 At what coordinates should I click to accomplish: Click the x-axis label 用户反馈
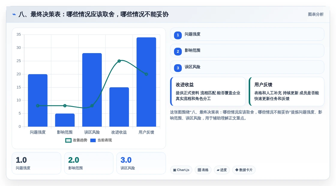pyautogui.click(x=146, y=132)
